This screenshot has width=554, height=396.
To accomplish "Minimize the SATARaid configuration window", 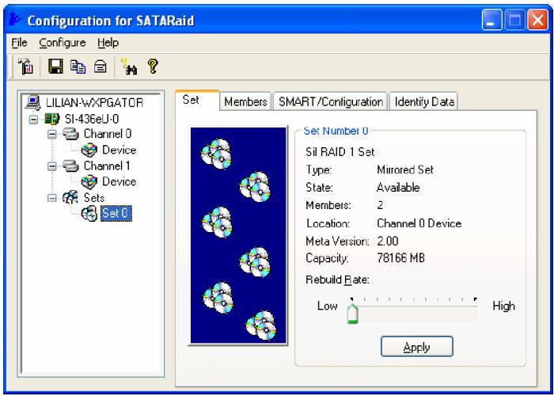I will click(491, 20).
